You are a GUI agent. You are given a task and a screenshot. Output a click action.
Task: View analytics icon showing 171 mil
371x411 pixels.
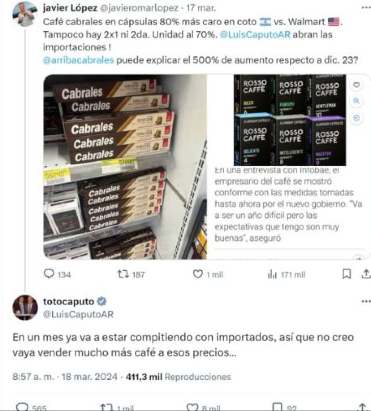(272, 274)
